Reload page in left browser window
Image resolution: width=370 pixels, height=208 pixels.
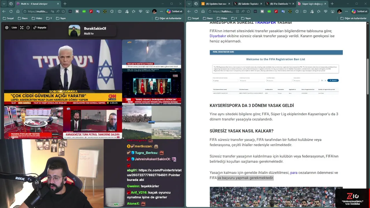tap(11, 11)
